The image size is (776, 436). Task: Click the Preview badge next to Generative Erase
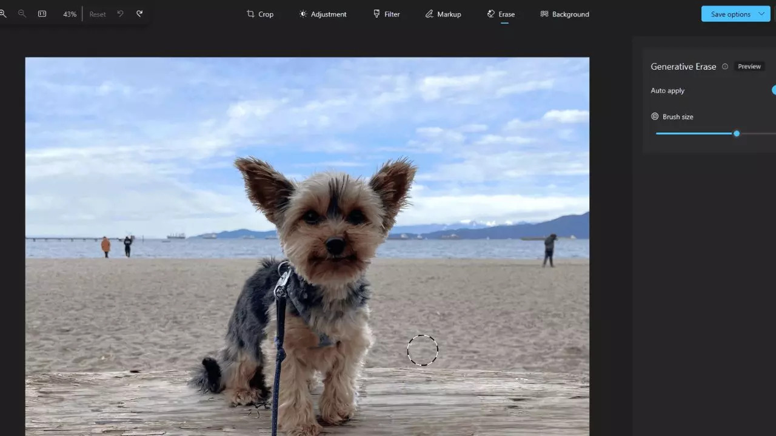coord(749,66)
